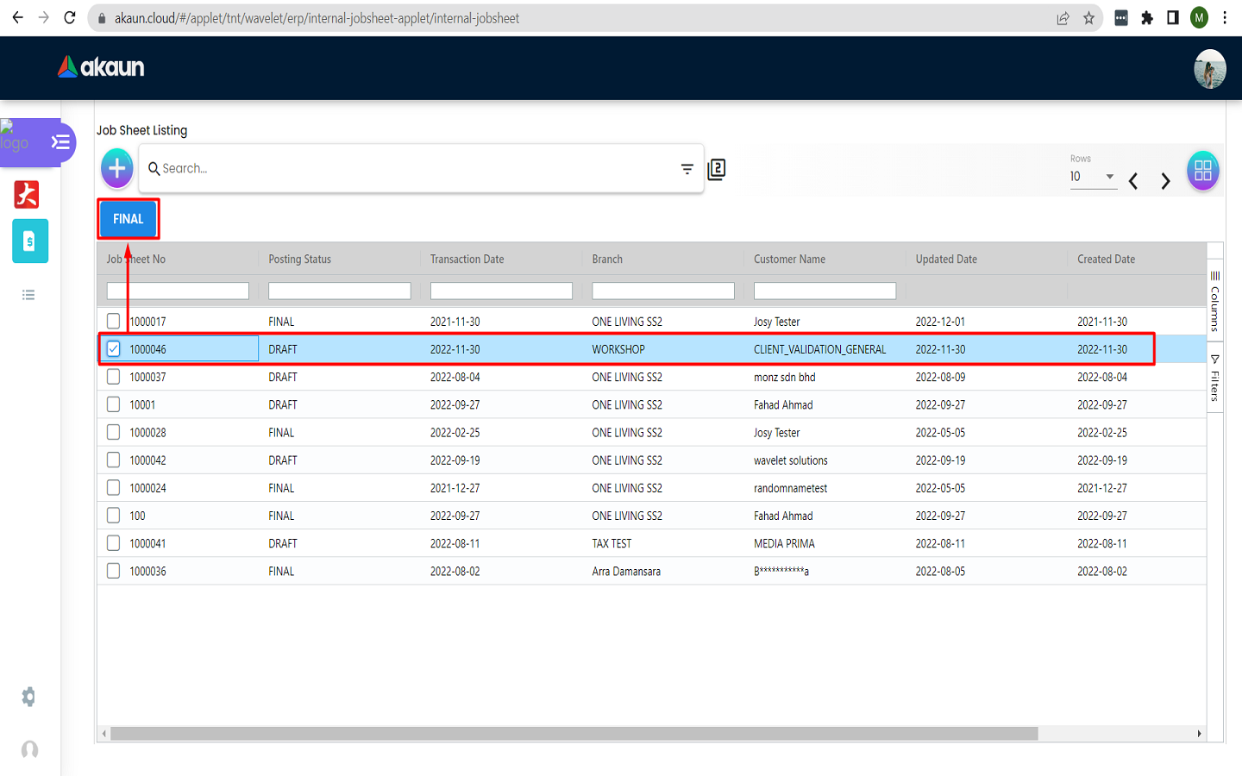Go to the next page arrow
This screenshot has width=1242, height=776.
tap(1165, 181)
